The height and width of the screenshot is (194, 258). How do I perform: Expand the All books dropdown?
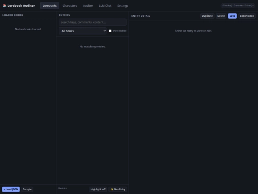(x=83, y=31)
